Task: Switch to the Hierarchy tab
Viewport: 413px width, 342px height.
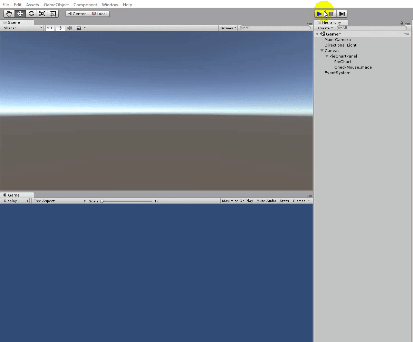Action: [x=331, y=22]
